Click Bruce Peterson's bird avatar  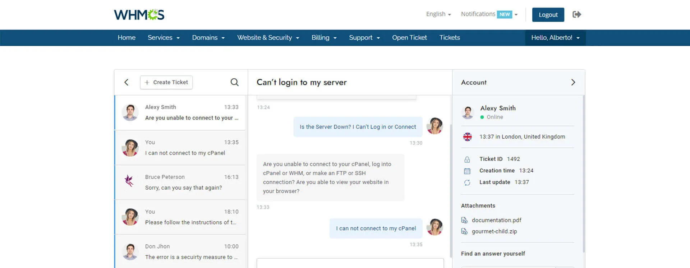coord(130,181)
